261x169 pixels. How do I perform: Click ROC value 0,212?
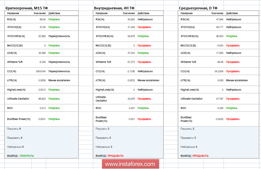43,108
